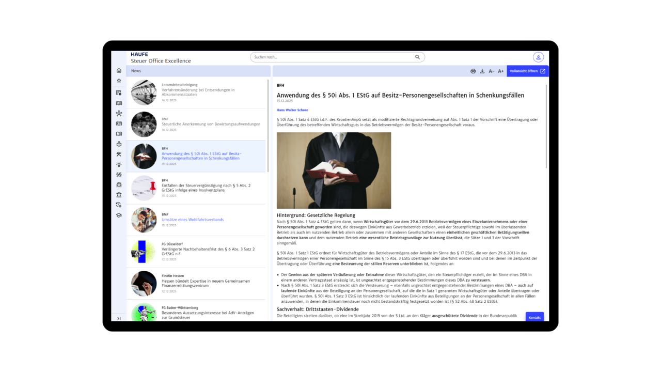Open news item 'Umsätze eines Wohlfahrtsverbands'
661x372 pixels.
coord(193,220)
